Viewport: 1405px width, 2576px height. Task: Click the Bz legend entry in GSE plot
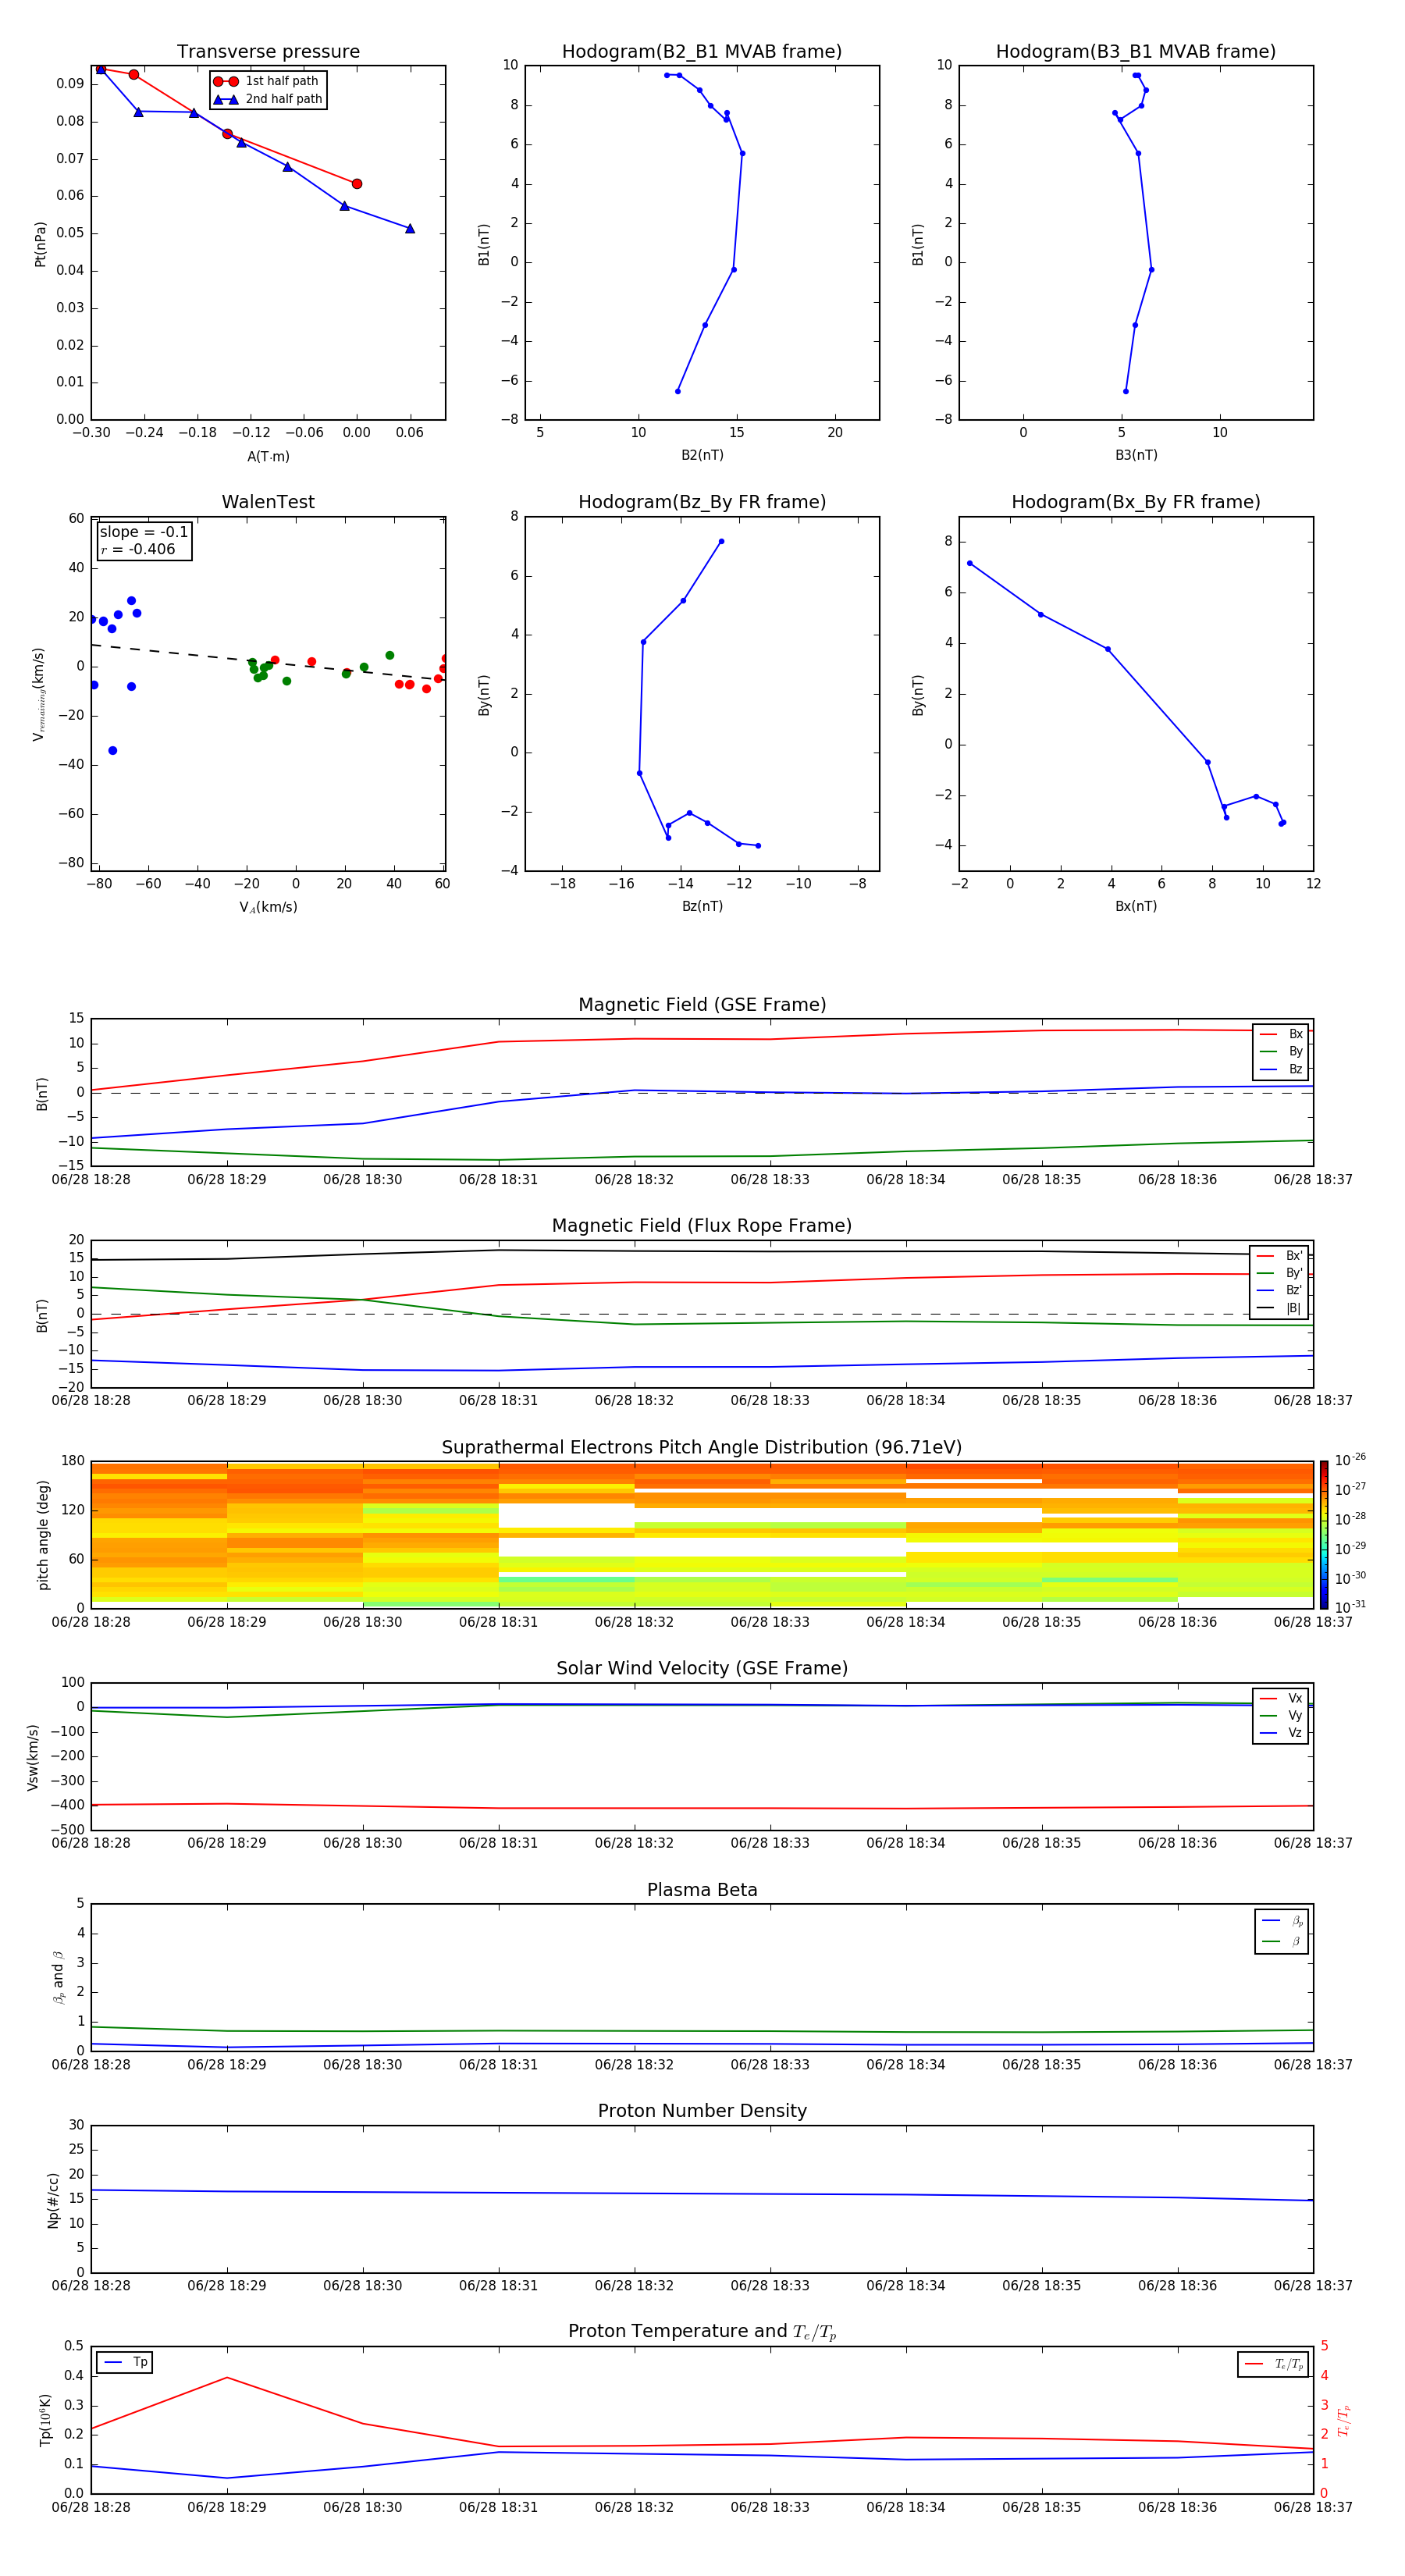[x=1282, y=1069]
